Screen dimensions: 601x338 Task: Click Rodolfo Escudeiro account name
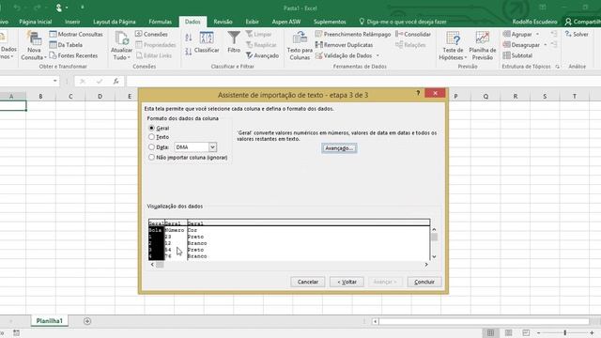(x=534, y=22)
